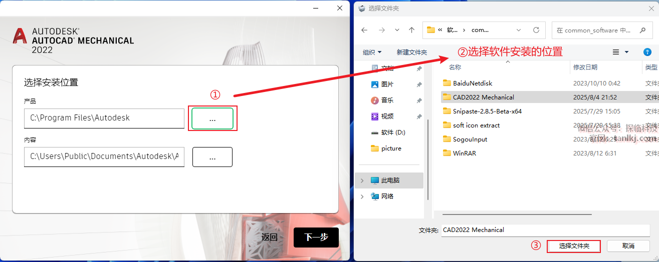This screenshot has width=659, height=262.
Task: Open the 组织 menu
Action: click(372, 52)
